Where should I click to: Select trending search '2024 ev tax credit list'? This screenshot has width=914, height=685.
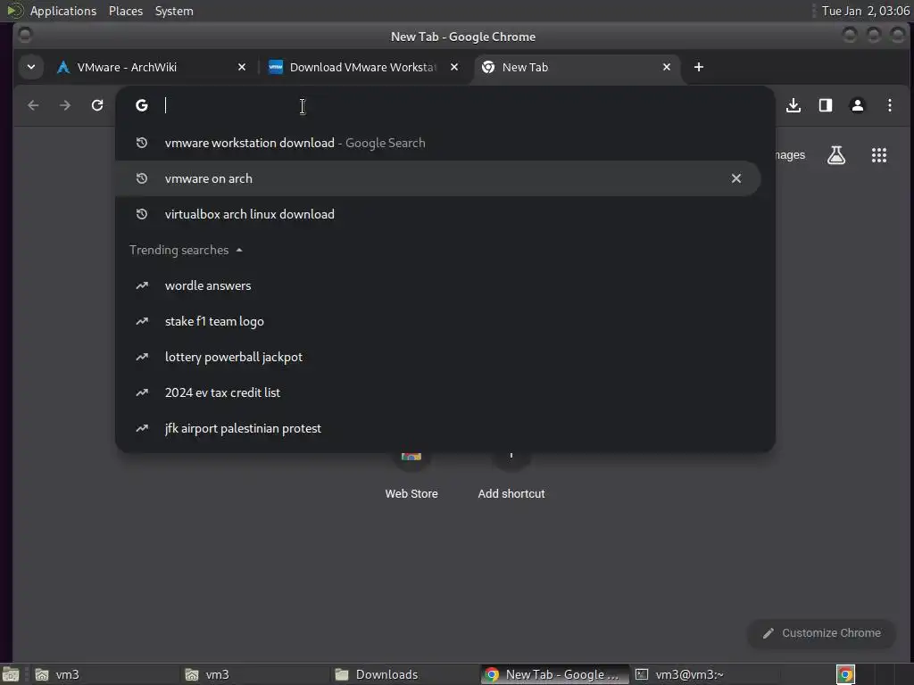[437, 393]
